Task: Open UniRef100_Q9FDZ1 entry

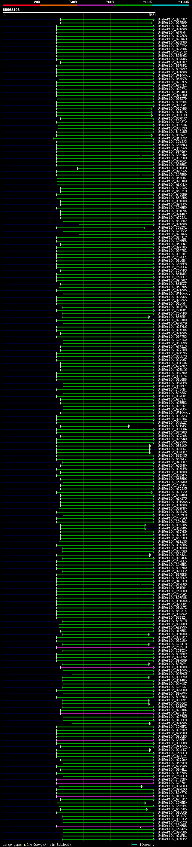Action: coord(172,756)
